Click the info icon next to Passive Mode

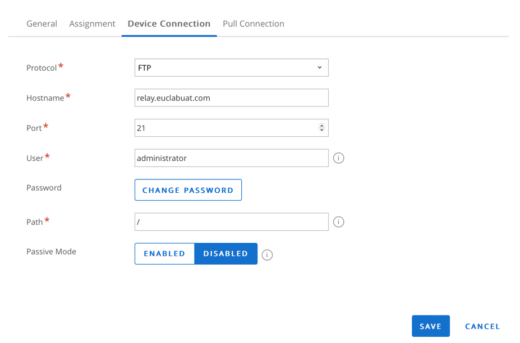pyautogui.click(x=267, y=254)
